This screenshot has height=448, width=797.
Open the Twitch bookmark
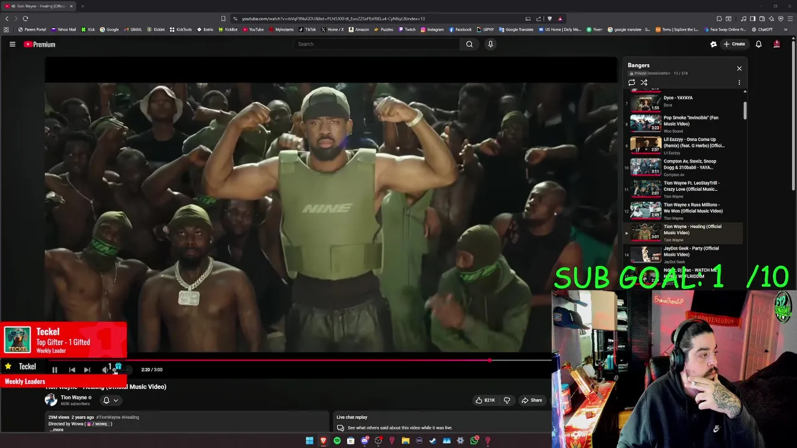click(407, 29)
